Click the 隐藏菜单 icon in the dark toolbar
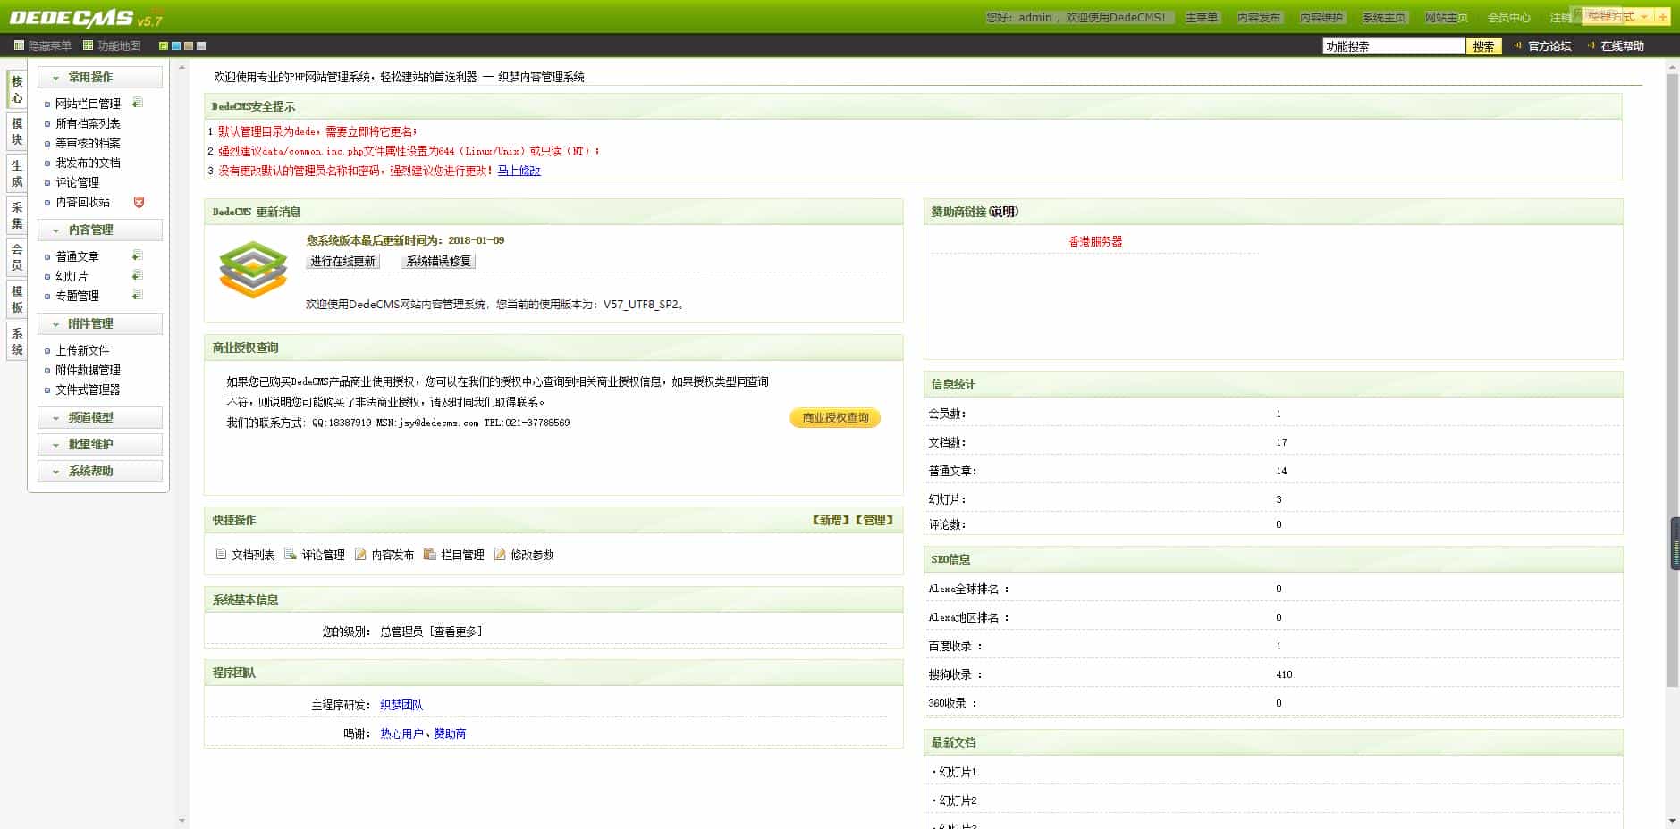Screen dimensions: 1680x829 coord(20,46)
